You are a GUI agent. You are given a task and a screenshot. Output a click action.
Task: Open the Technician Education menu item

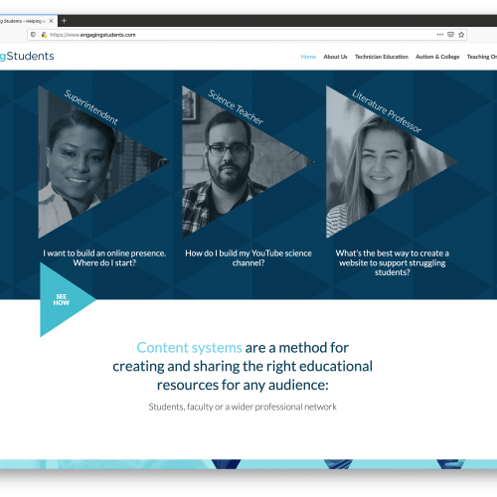click(x=382, y=57)
